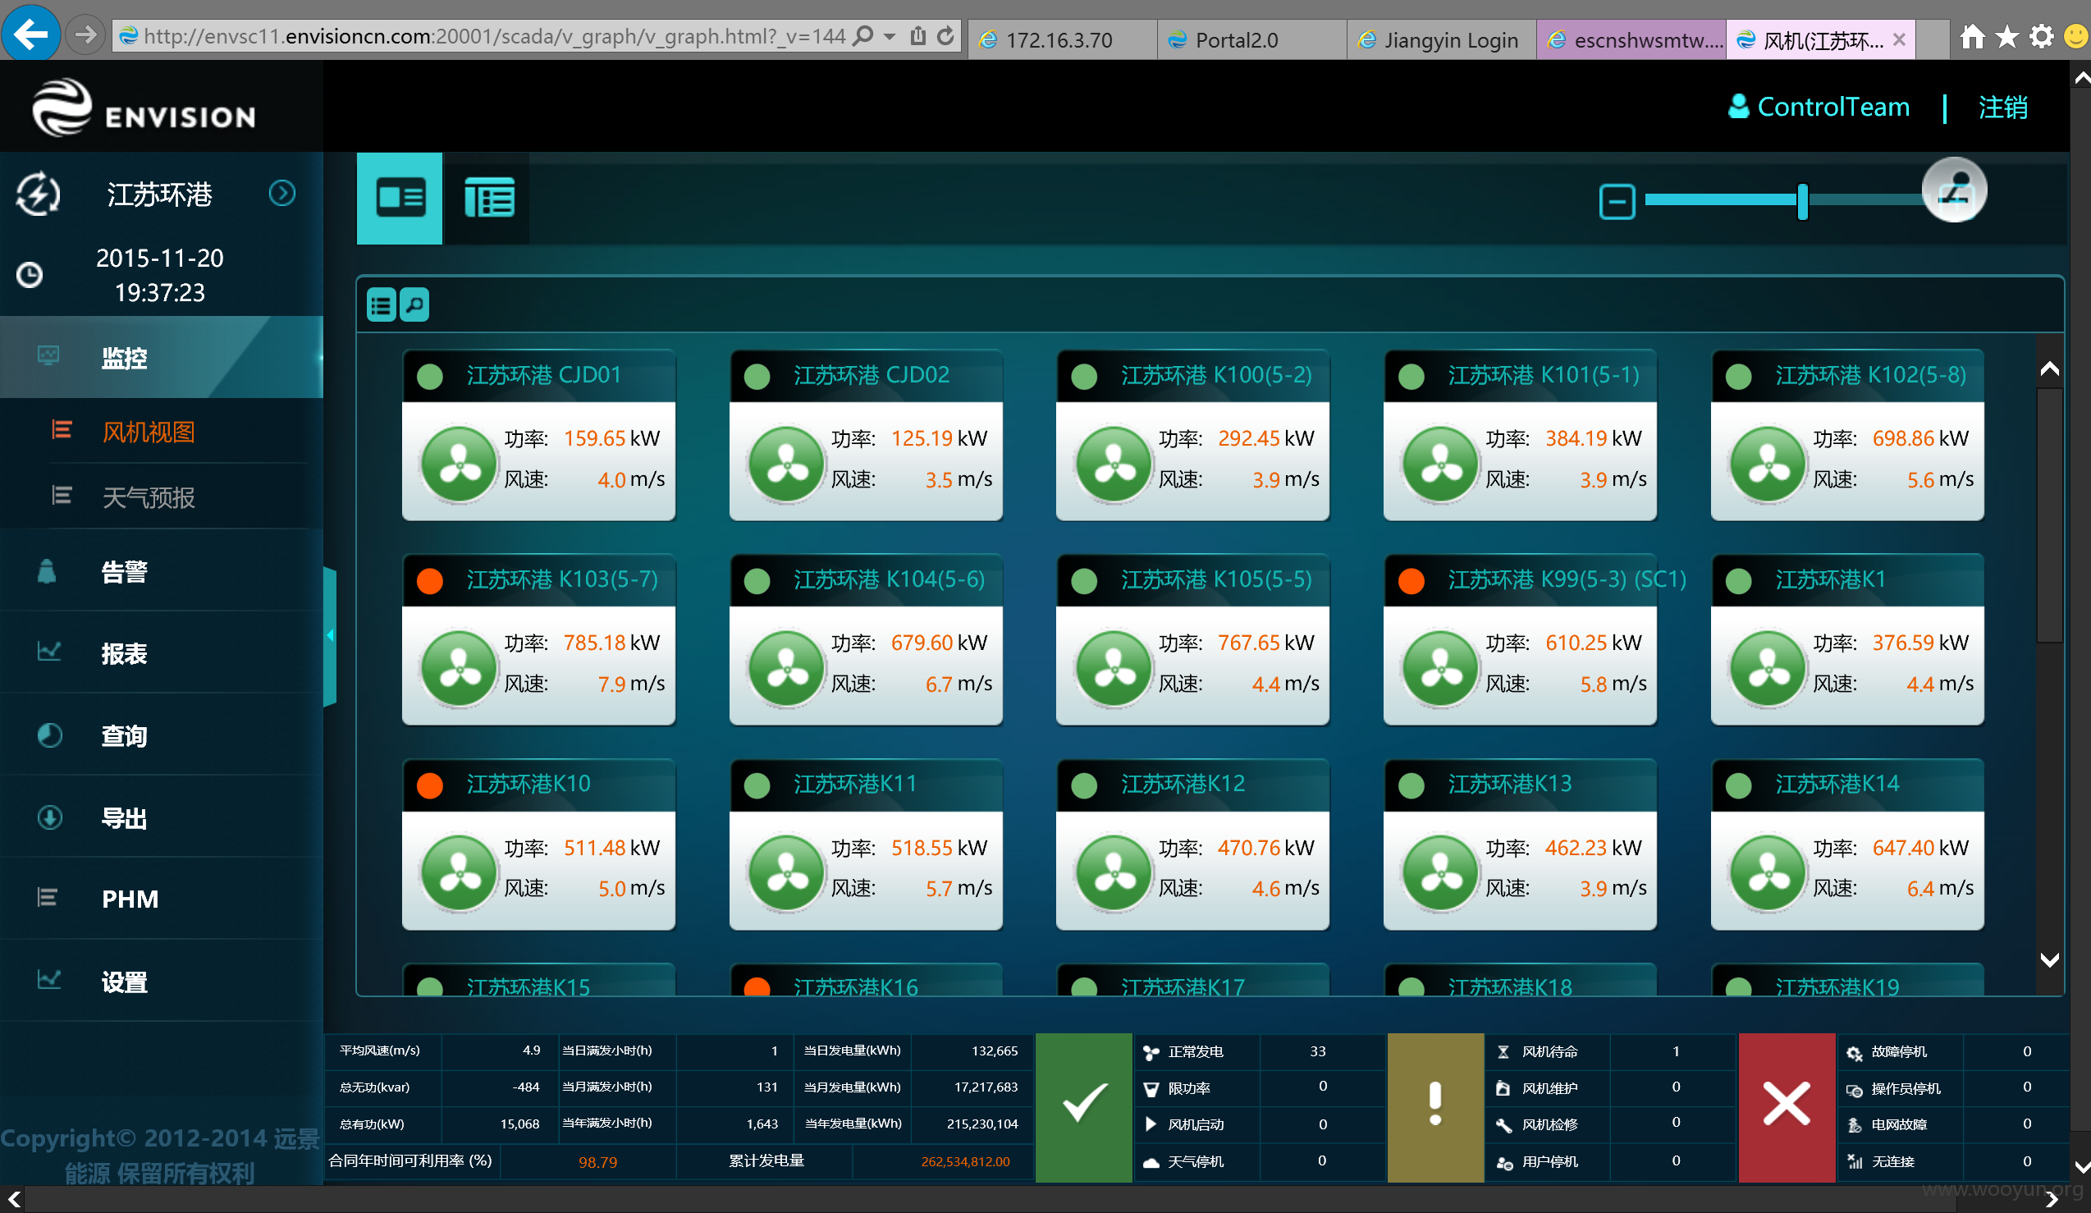Open favorites star icon
Viewport: 2091px width, 1213px height.
[2006, 36]
